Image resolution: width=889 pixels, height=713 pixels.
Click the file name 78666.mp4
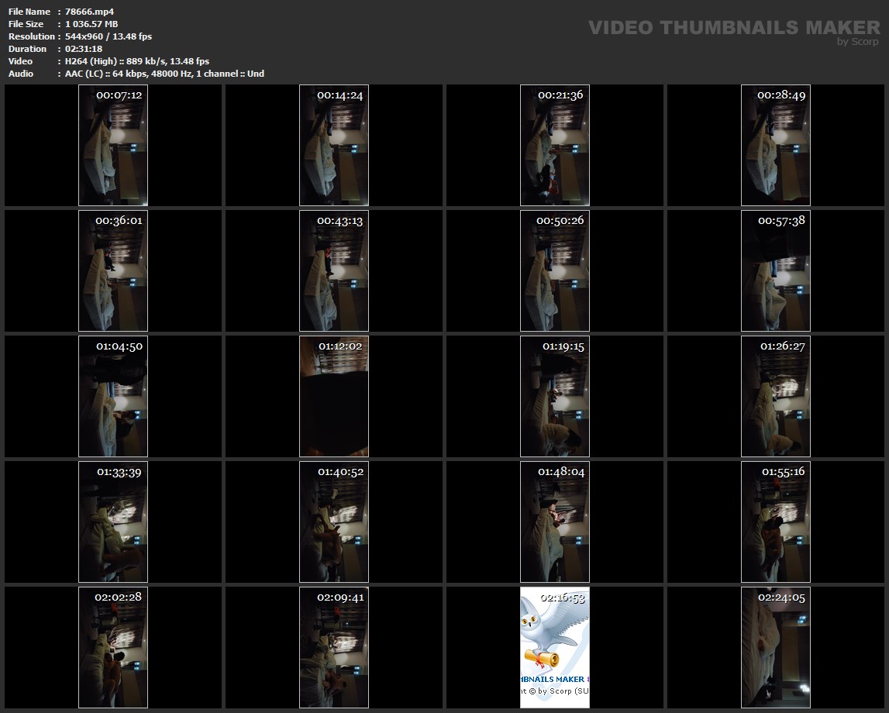tap(89, 12)
